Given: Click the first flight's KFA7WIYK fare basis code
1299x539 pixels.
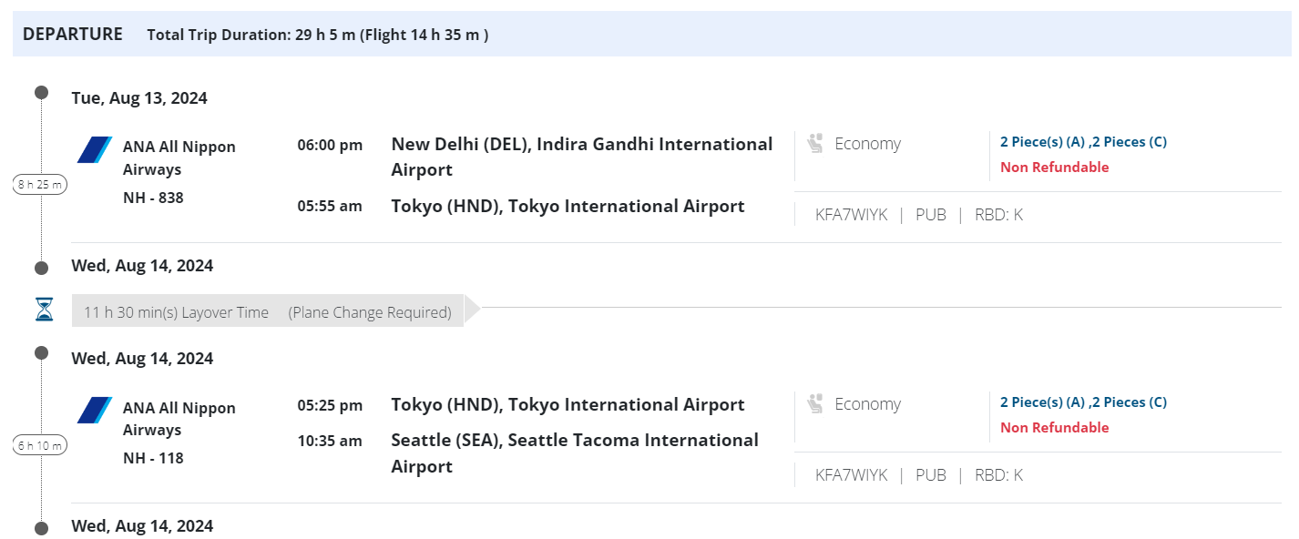Looking at the screenshot, I should coord(851,215).
